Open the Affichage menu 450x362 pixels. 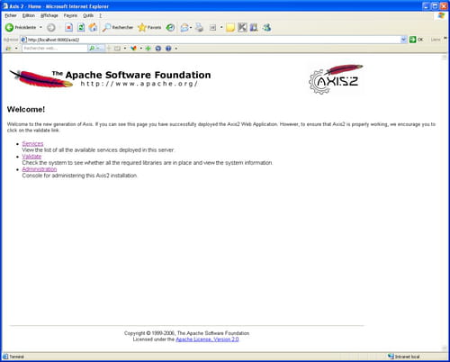pos(49,15)
